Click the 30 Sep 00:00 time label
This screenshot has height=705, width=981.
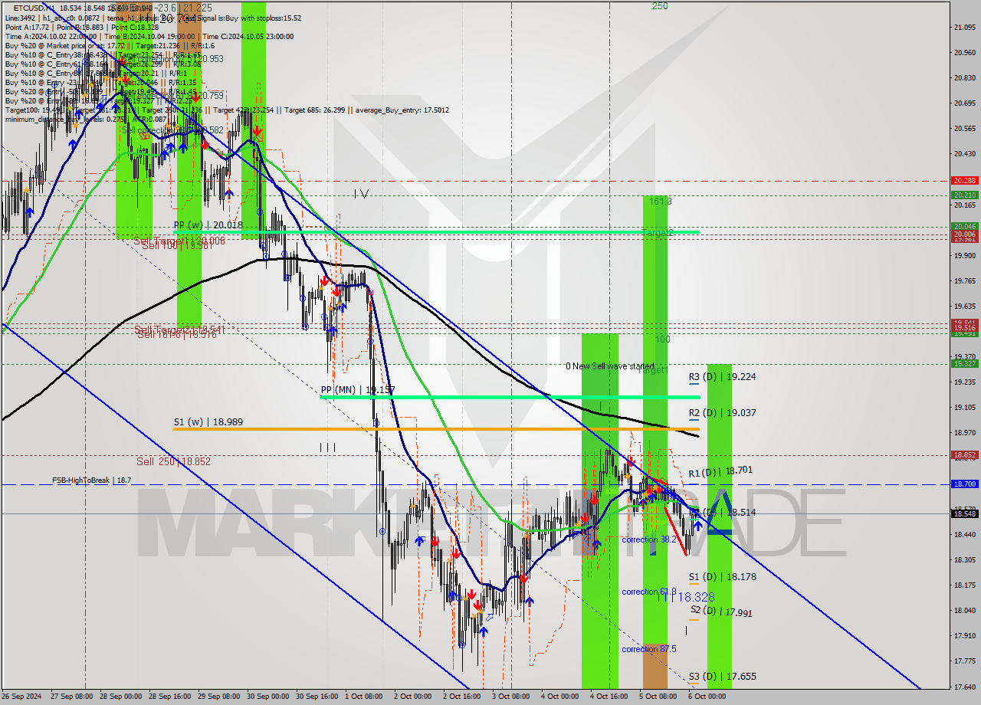point(266,697)
